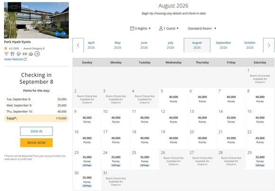The width and height of the screenshot is (275, 191).
Task: Switch to the July 2026 tab
Action: pos(171,45)
